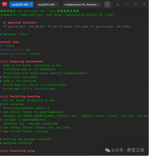Click "If you're lost, run doctor" tagline

click(68, 27)
